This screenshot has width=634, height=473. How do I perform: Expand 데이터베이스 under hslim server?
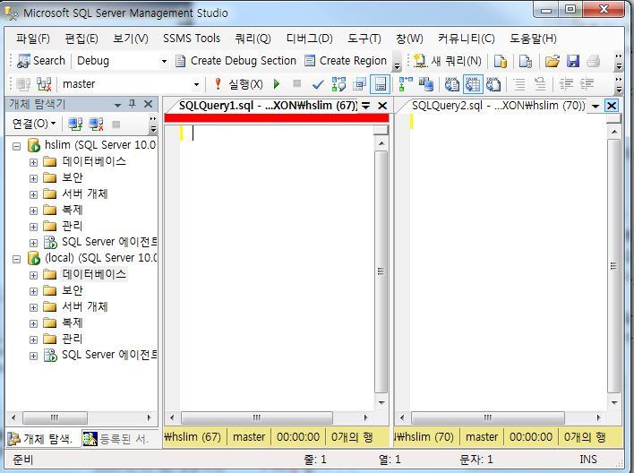tap(33, 163)
